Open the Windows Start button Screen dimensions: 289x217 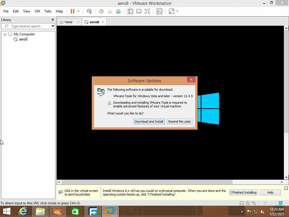[7, 211]
